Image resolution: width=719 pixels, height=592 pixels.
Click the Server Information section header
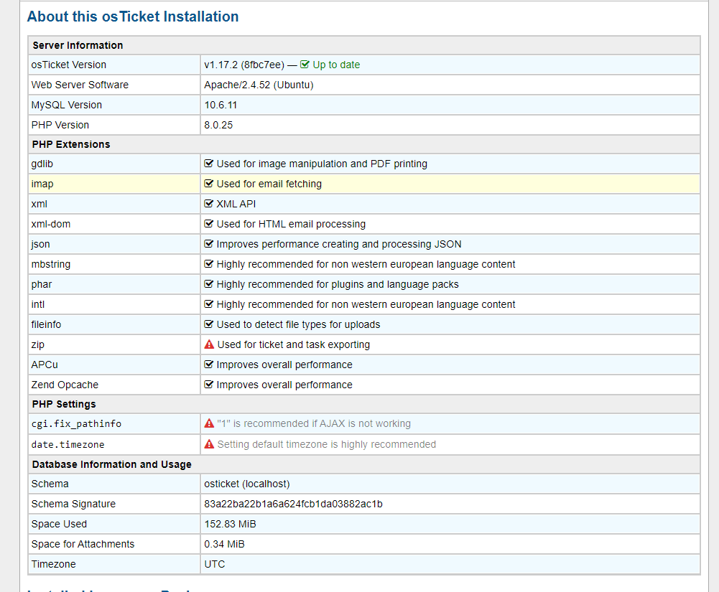78,45
